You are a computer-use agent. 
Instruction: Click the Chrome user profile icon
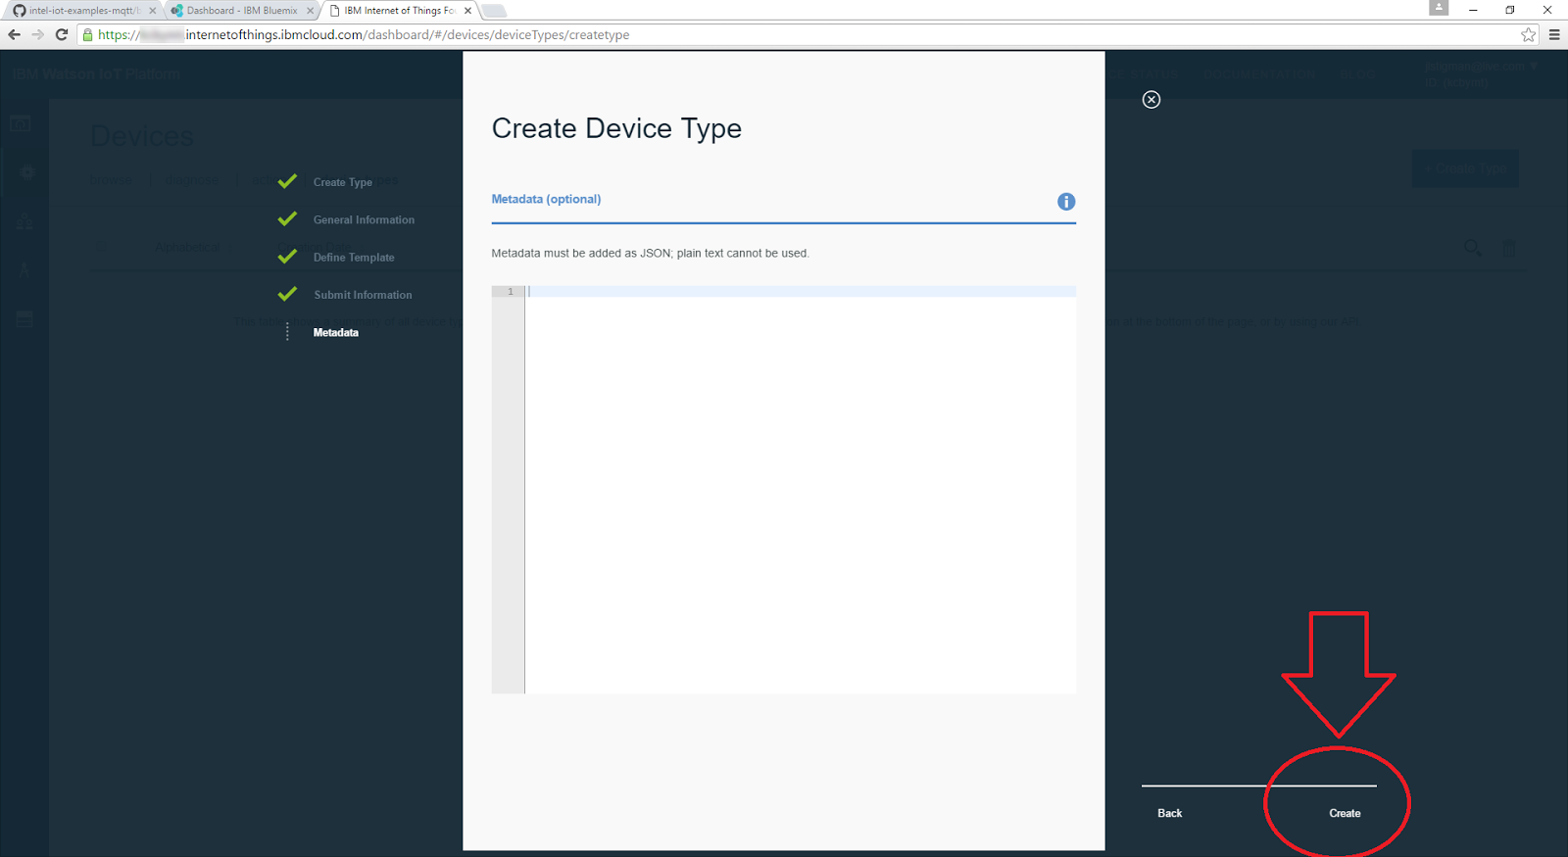coord(1438,8)
